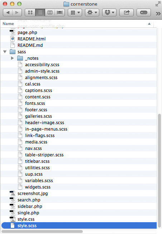The height and width of the screenshot is (234, 162).
Task: Click the style.css file icon
Action: pos(13,219)
